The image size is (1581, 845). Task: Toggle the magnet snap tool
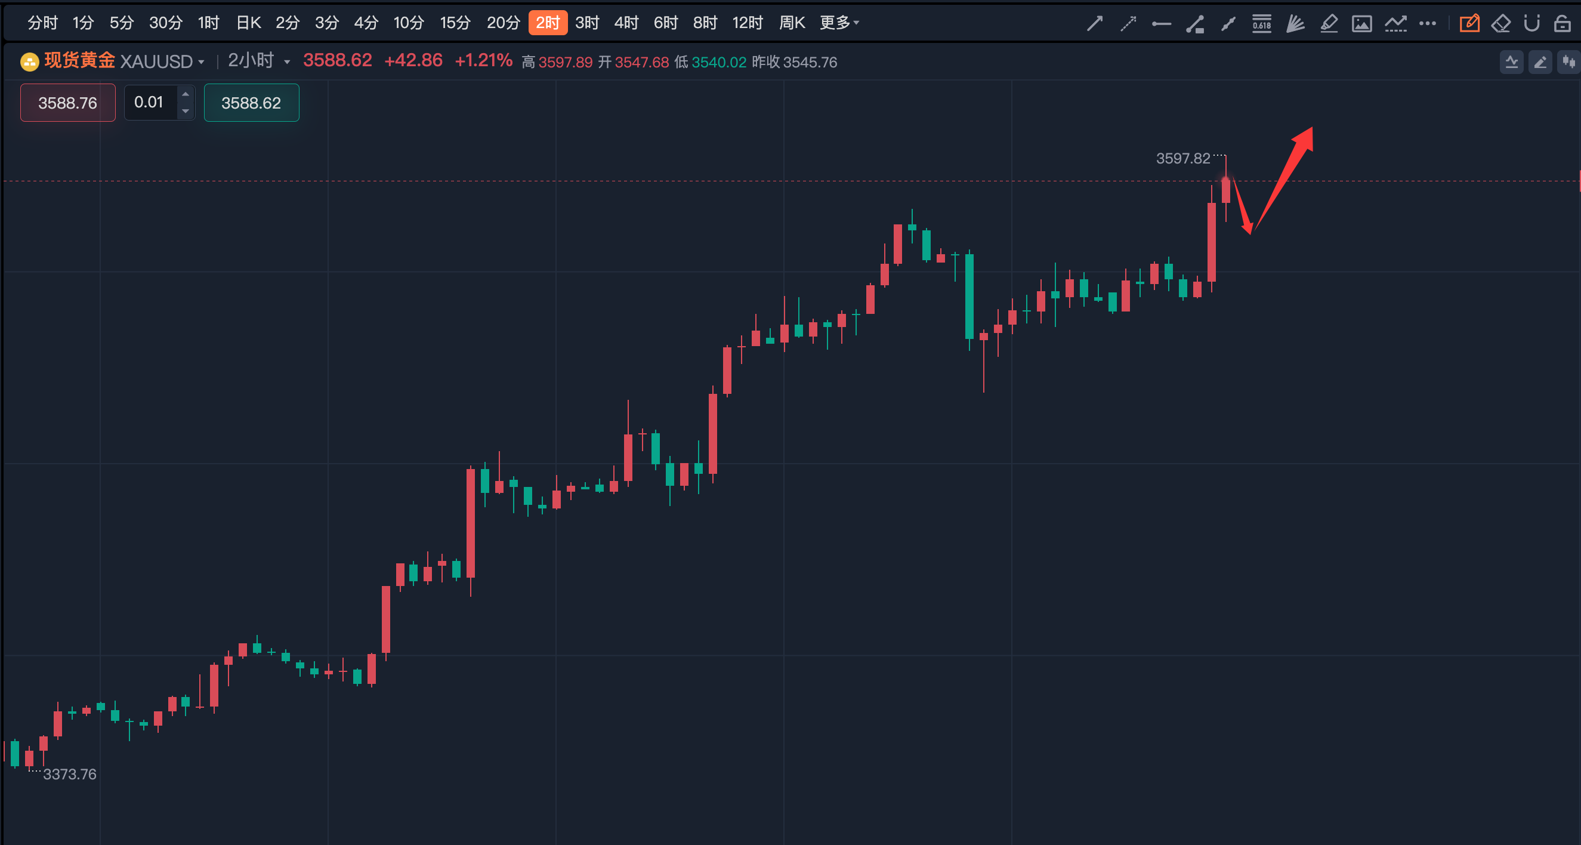1532,23
